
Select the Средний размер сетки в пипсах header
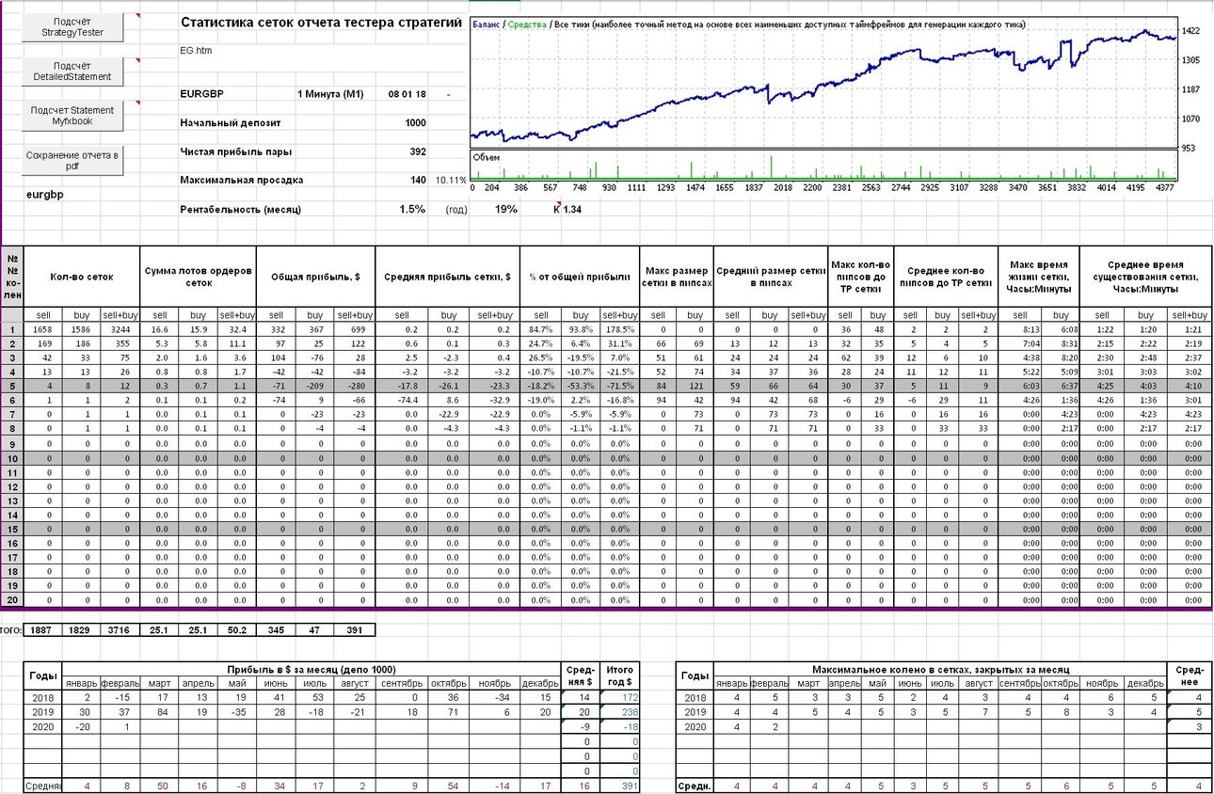[770, 277]
